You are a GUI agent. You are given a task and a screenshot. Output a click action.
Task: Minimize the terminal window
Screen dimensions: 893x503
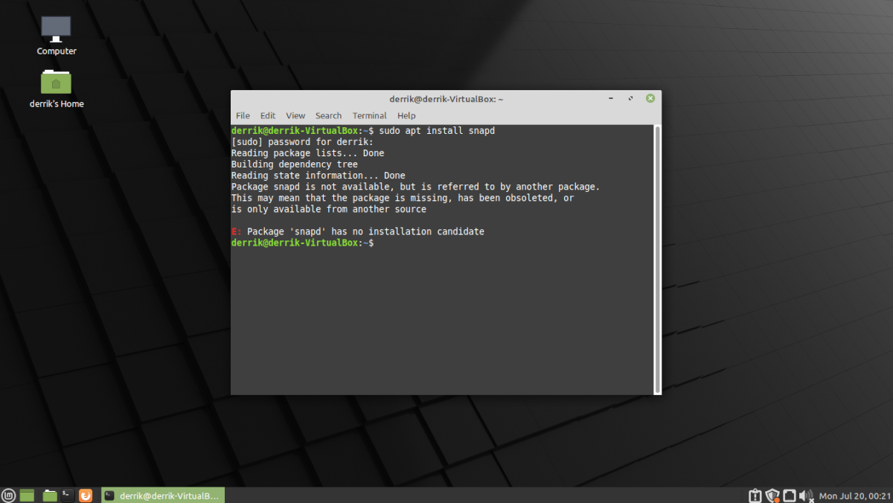point(611,98)
